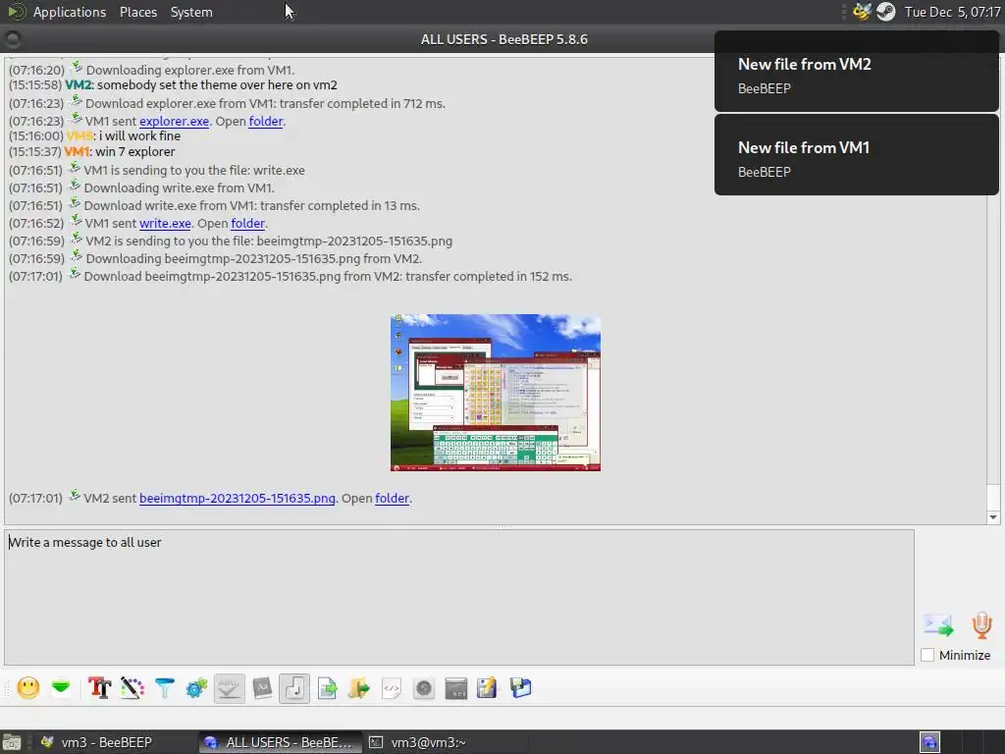The width and height of the screenshot is (1005, 754).
Task: Click the blue funnel filter icon
Action: pyautogui.click(x=165, y=688)
